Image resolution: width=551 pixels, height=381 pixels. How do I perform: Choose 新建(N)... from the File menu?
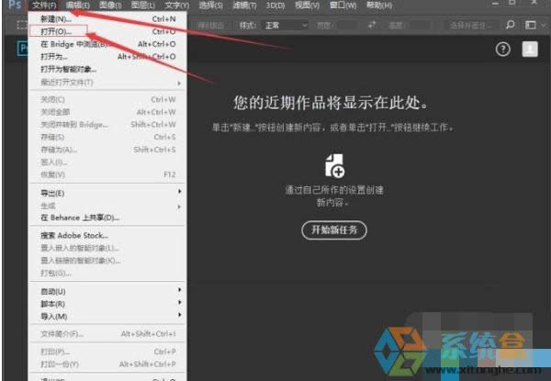(x=56, y=18)
